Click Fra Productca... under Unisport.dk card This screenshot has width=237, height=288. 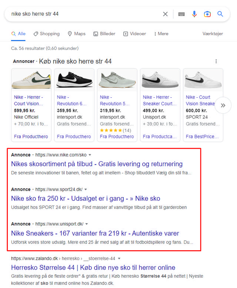[160, 137]
